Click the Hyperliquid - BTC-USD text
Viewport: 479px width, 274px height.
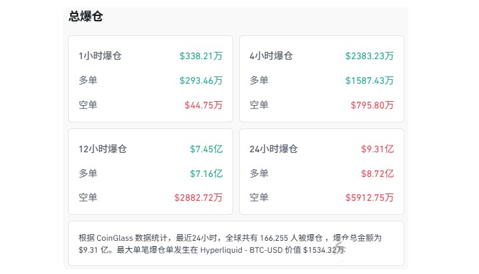point(241,250)
